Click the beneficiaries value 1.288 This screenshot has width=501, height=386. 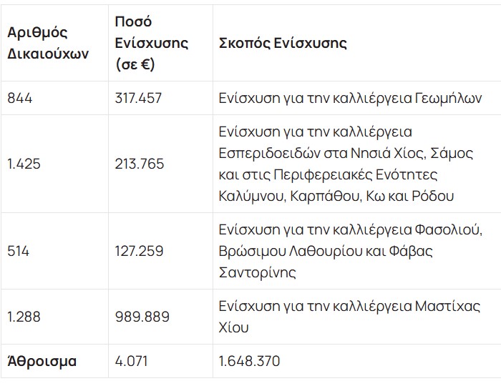(24, 317)
